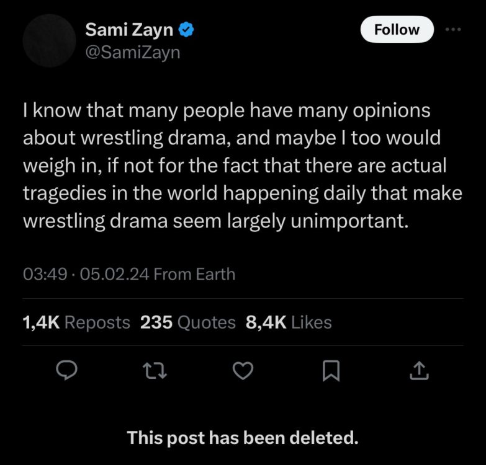View the 1,4K Reposts list
The image size is (486, 465).
tap(76, 322)
